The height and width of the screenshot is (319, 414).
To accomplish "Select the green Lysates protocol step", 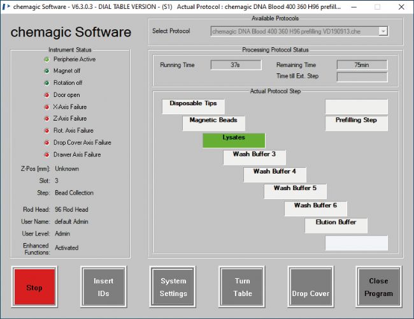I will click(234, 140).
